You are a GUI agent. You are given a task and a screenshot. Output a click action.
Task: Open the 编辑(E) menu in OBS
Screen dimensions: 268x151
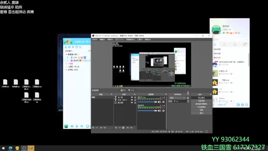coord(102,40)
